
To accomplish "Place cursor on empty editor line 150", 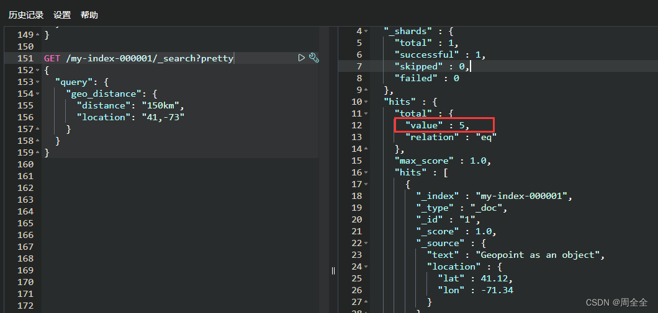I will click(x=181, y=46).
